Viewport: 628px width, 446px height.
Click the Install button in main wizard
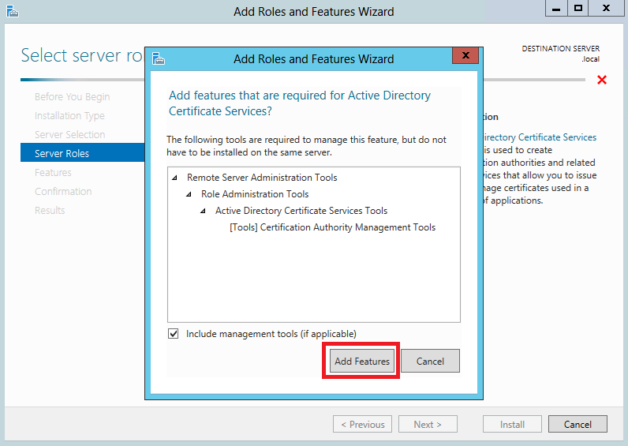tap(512, 424)
